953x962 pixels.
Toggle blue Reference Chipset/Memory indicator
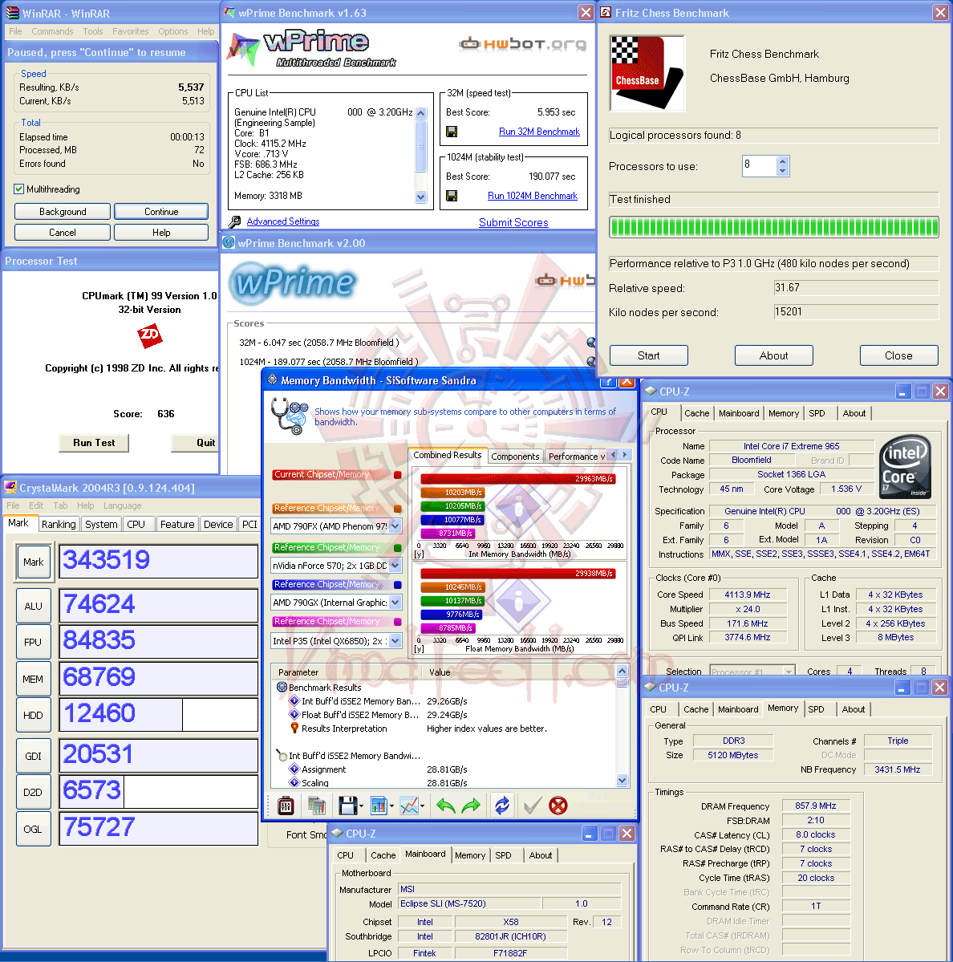pyautogui.click(x=397, y=585)
